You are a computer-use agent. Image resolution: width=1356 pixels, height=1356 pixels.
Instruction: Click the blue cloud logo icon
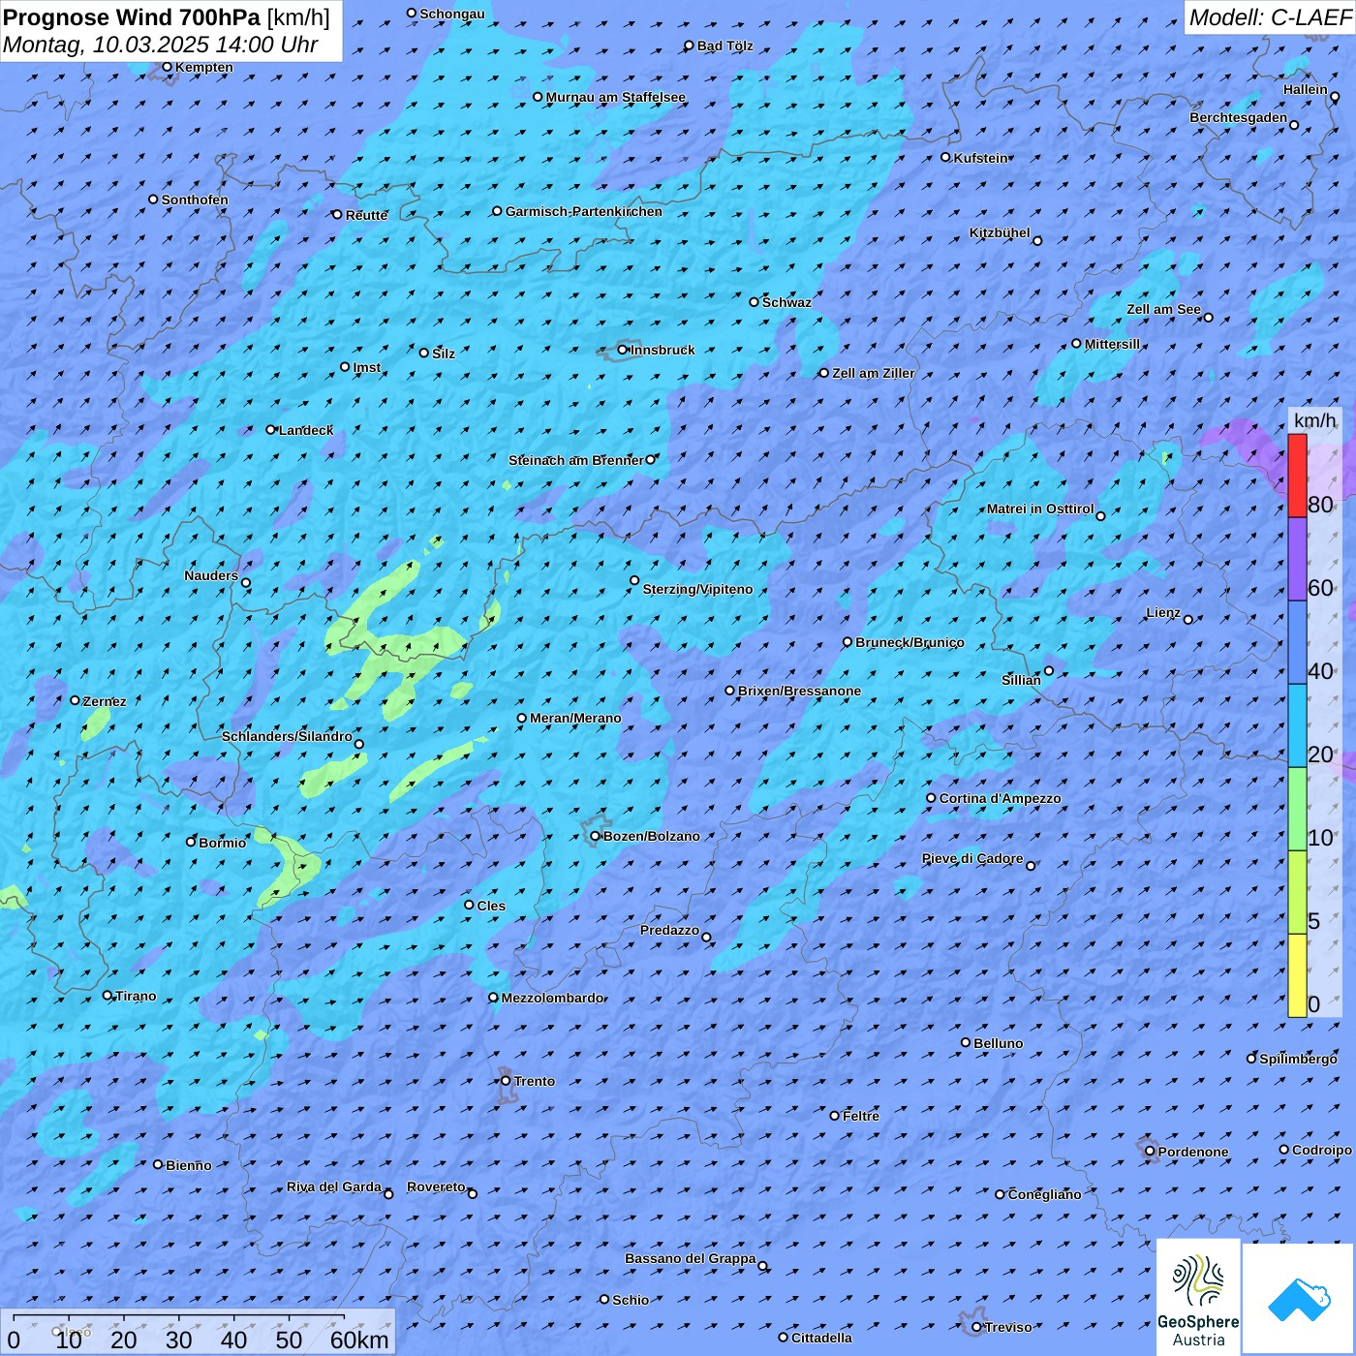click(1298, 1300)
